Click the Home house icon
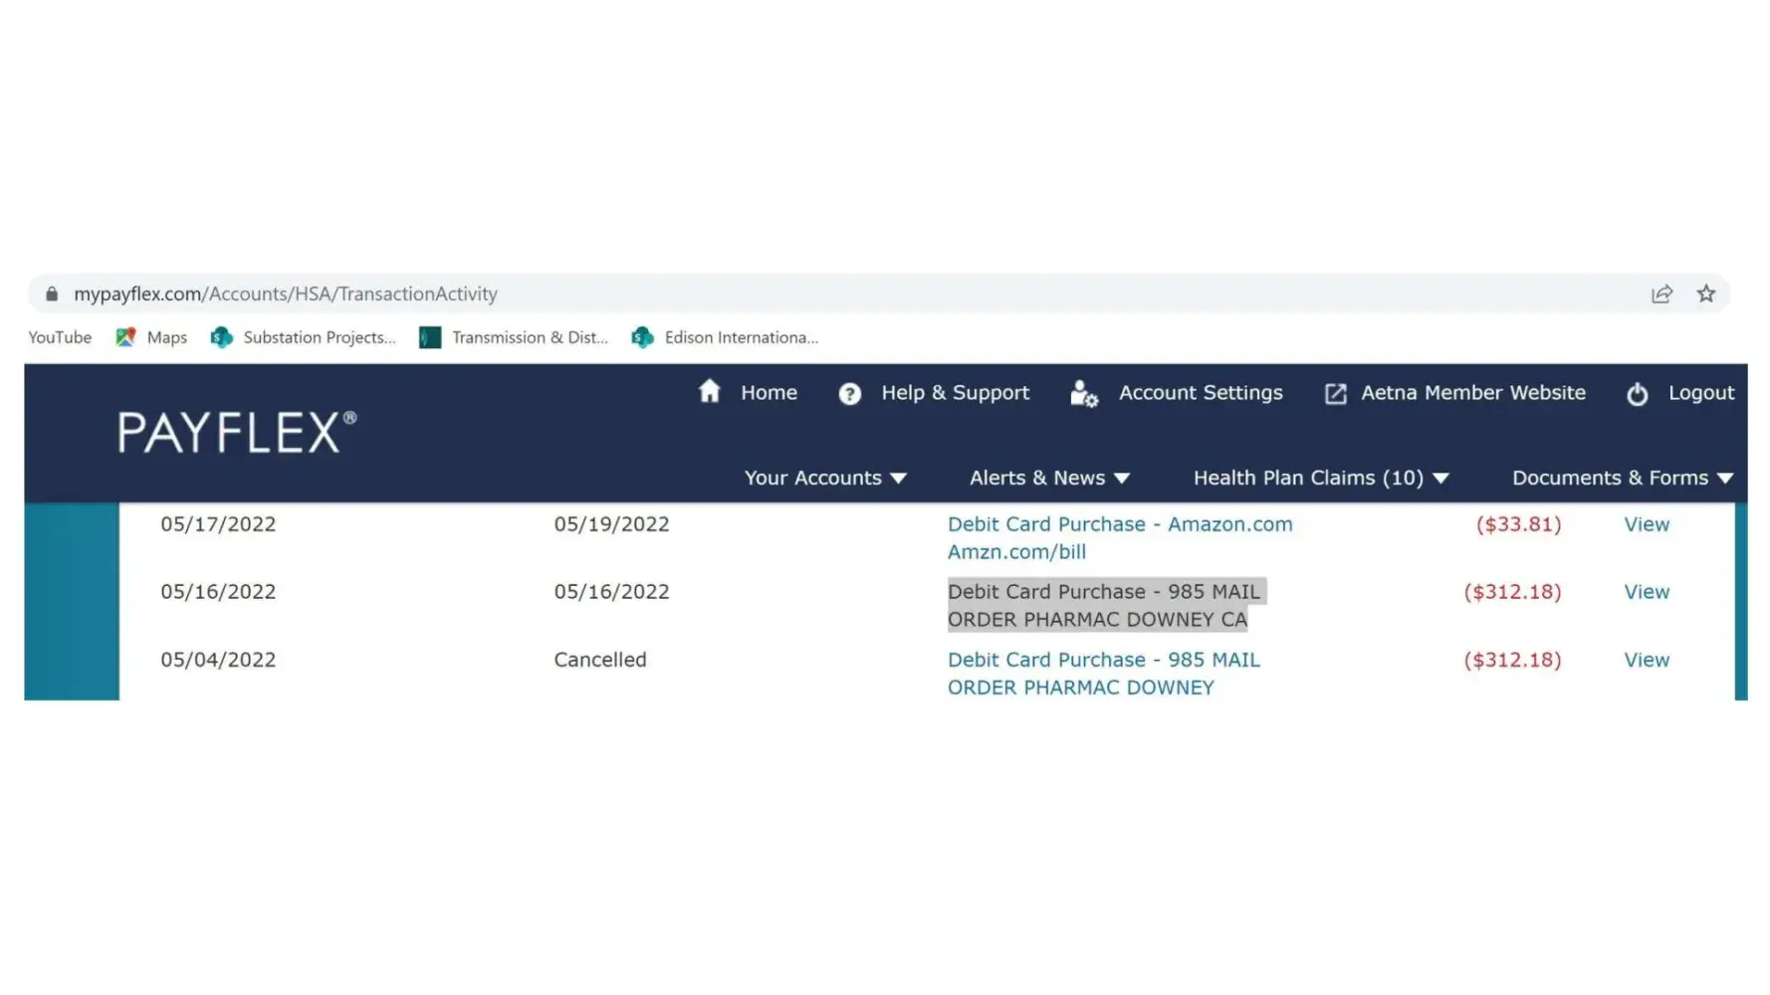 (x=709, y=392)
